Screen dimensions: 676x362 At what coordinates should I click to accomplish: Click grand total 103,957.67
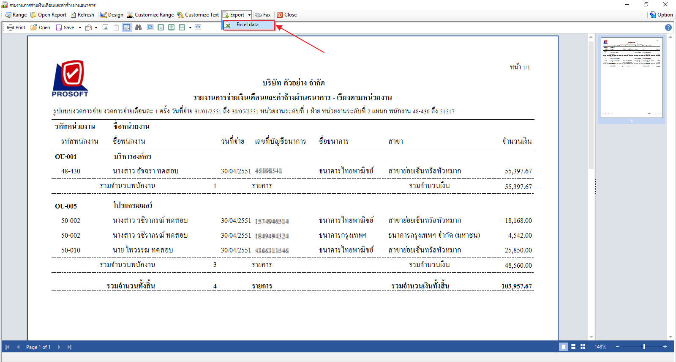click(517, 286)
